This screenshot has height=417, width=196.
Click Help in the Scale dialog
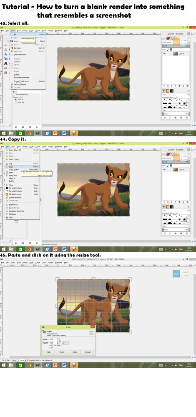click(49, 352)
